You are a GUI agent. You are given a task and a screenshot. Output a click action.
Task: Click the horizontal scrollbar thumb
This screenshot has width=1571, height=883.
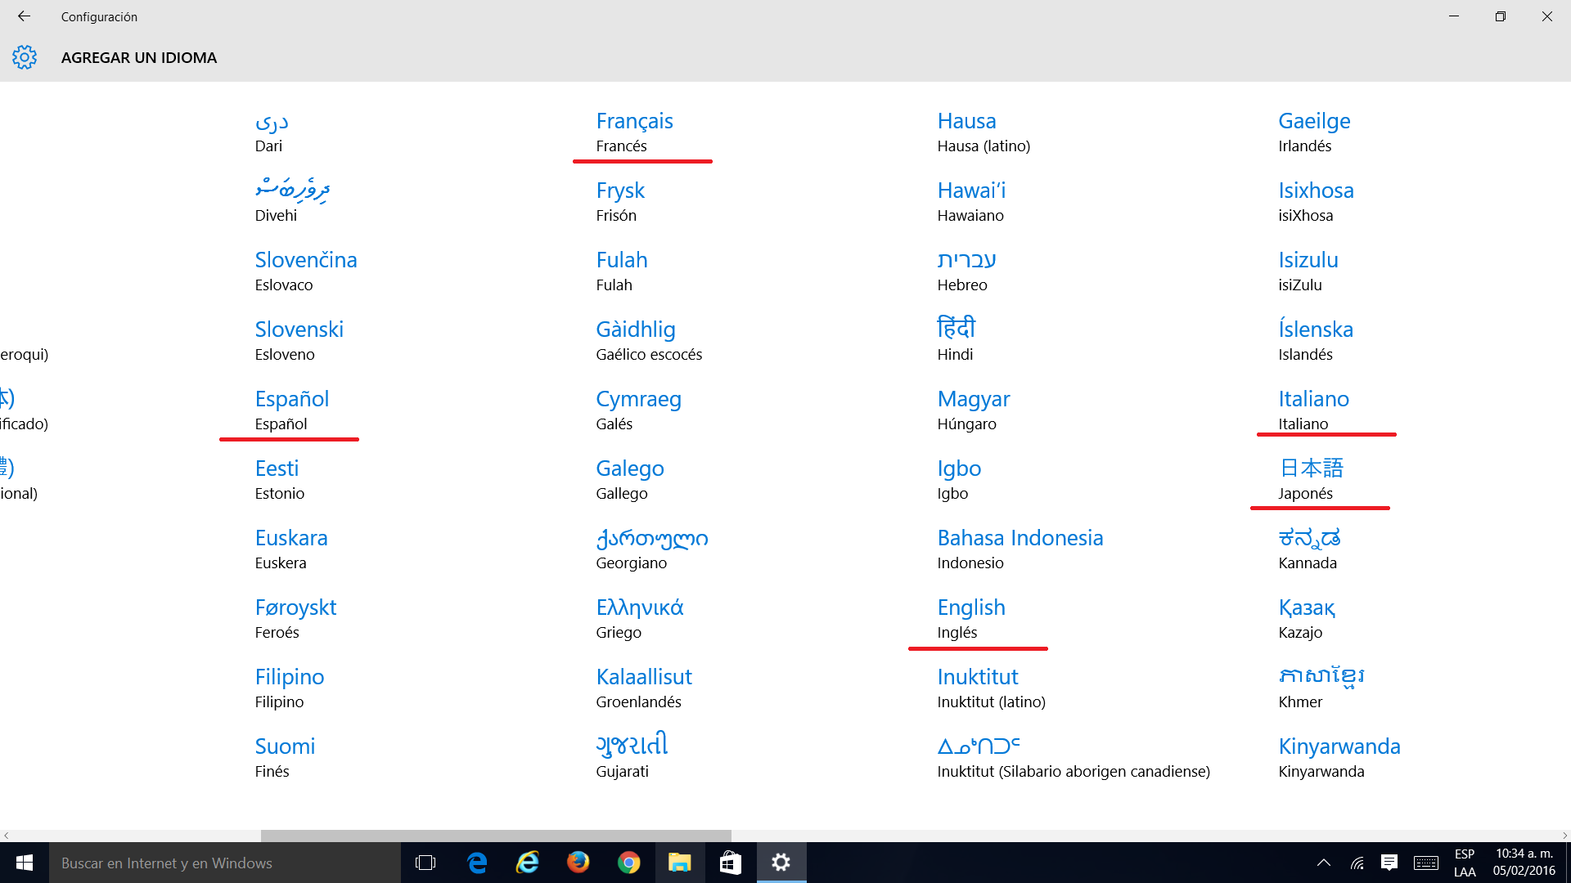click(x=495, y=836)
